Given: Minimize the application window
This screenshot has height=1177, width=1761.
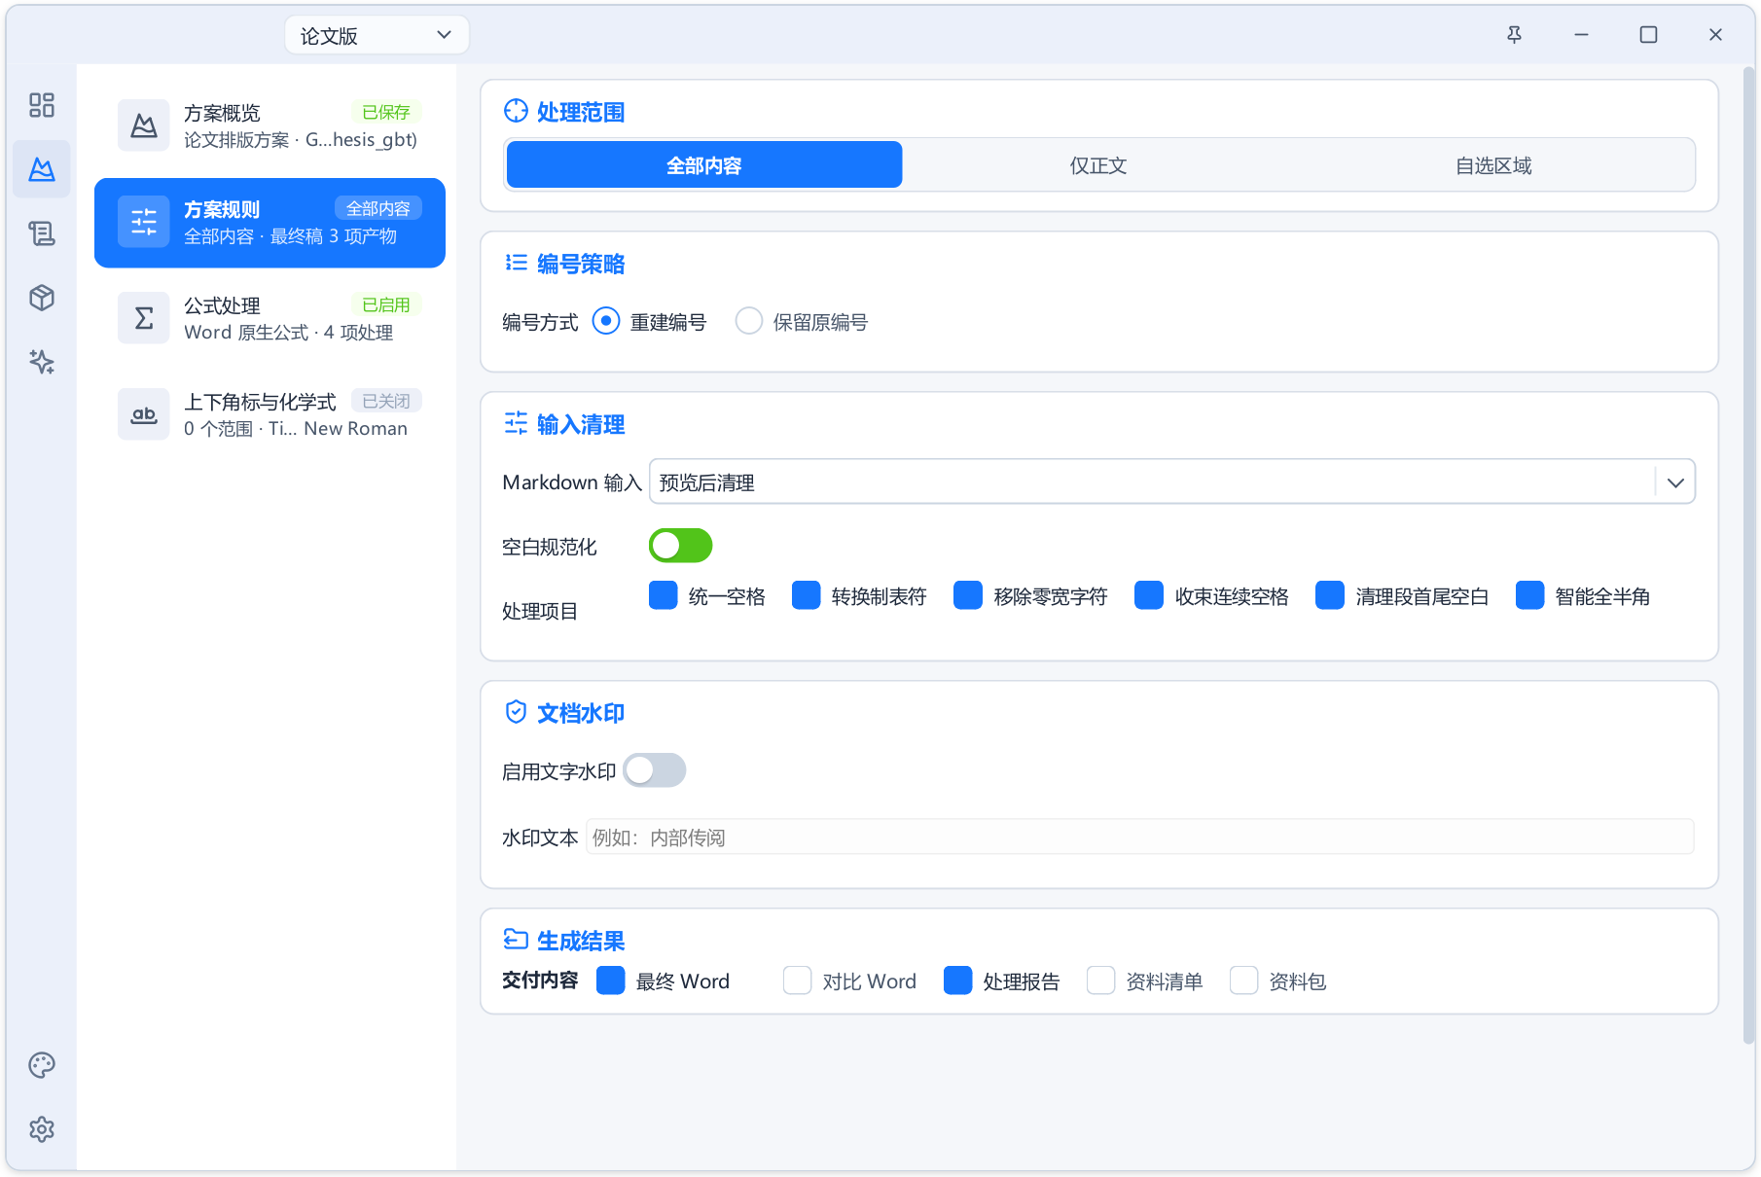Looking at the screenshot, I should point(1582,35).
